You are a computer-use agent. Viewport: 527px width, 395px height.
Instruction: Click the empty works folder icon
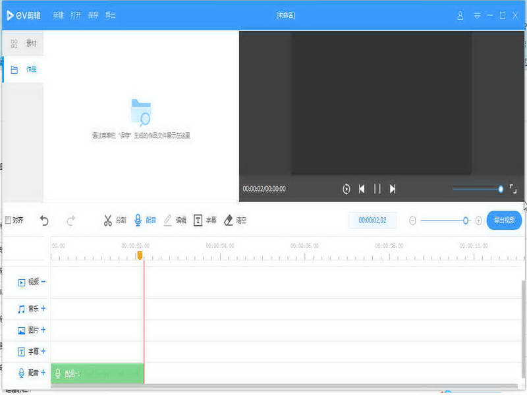[x=141, y=112]
